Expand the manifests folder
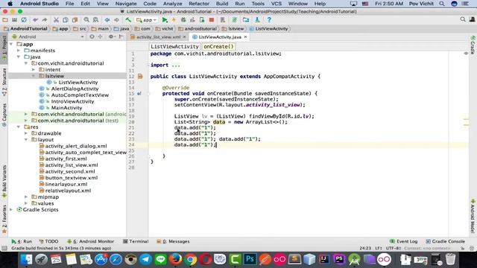This screenshot has height=268, width=477. (x=19, y=51)
